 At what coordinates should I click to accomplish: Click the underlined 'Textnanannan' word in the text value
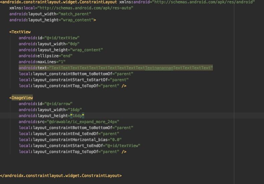[159, 68]
